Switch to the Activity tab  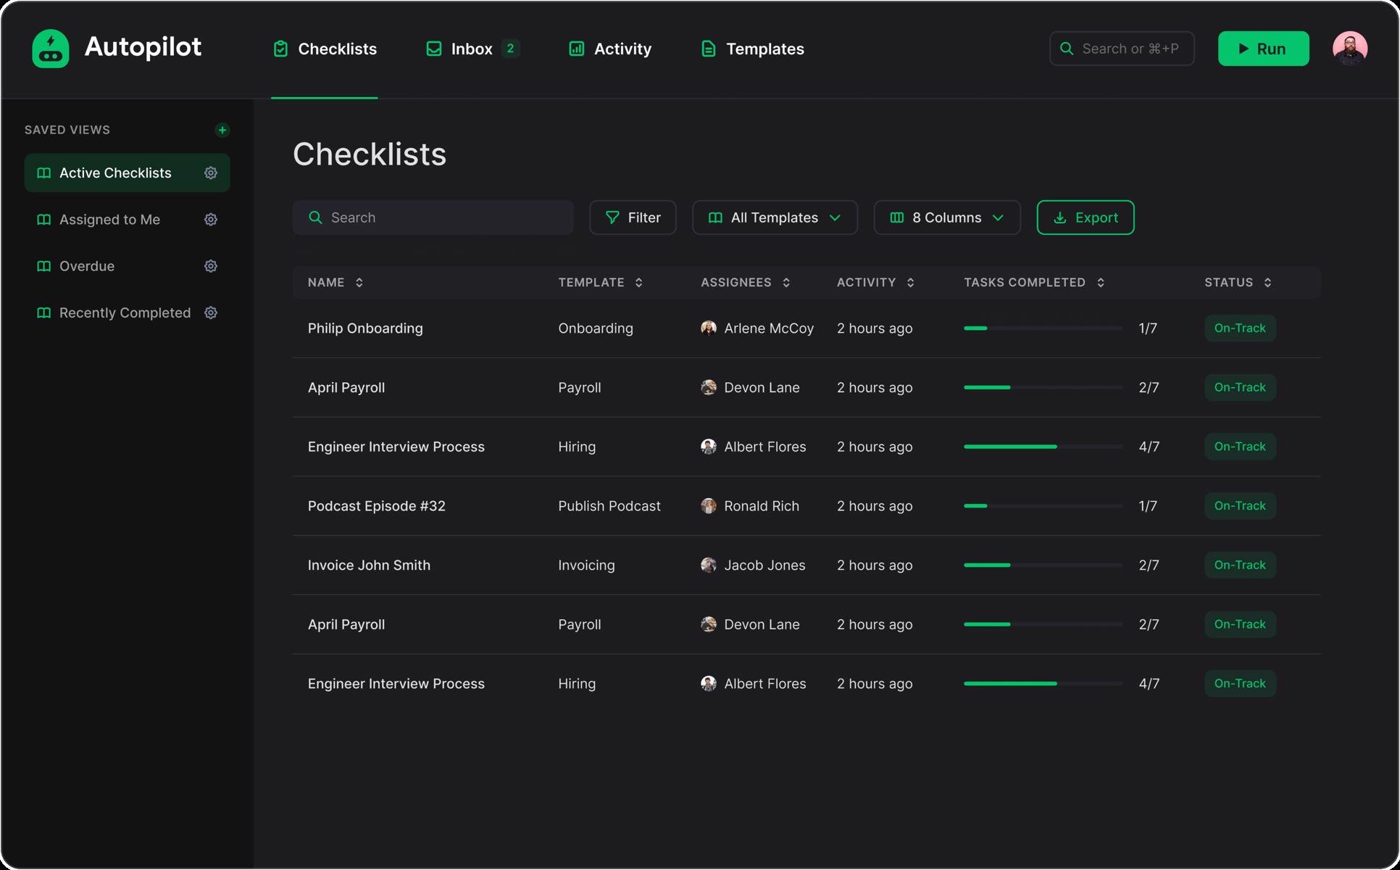tap(609, 49)
